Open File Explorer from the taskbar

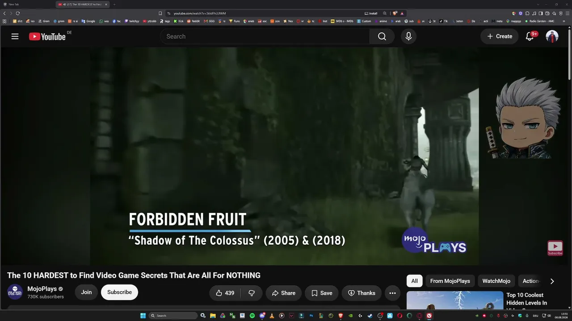(213, 316)
